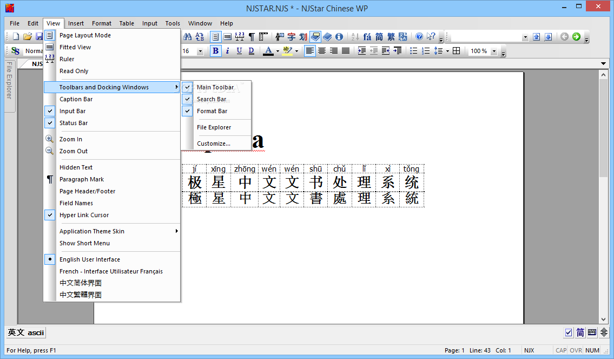Open the Format menu

102,23
